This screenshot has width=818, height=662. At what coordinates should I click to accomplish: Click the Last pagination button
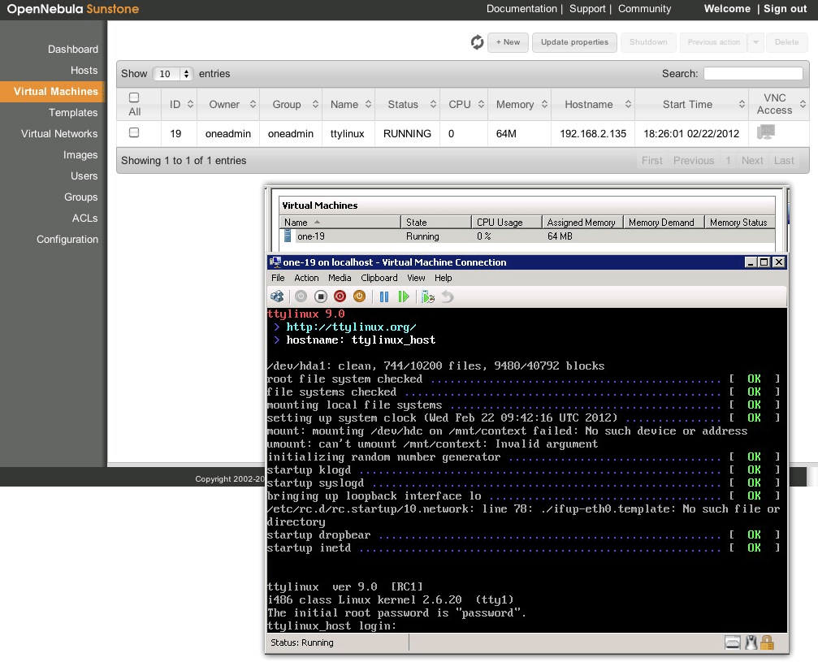(784, 161)
